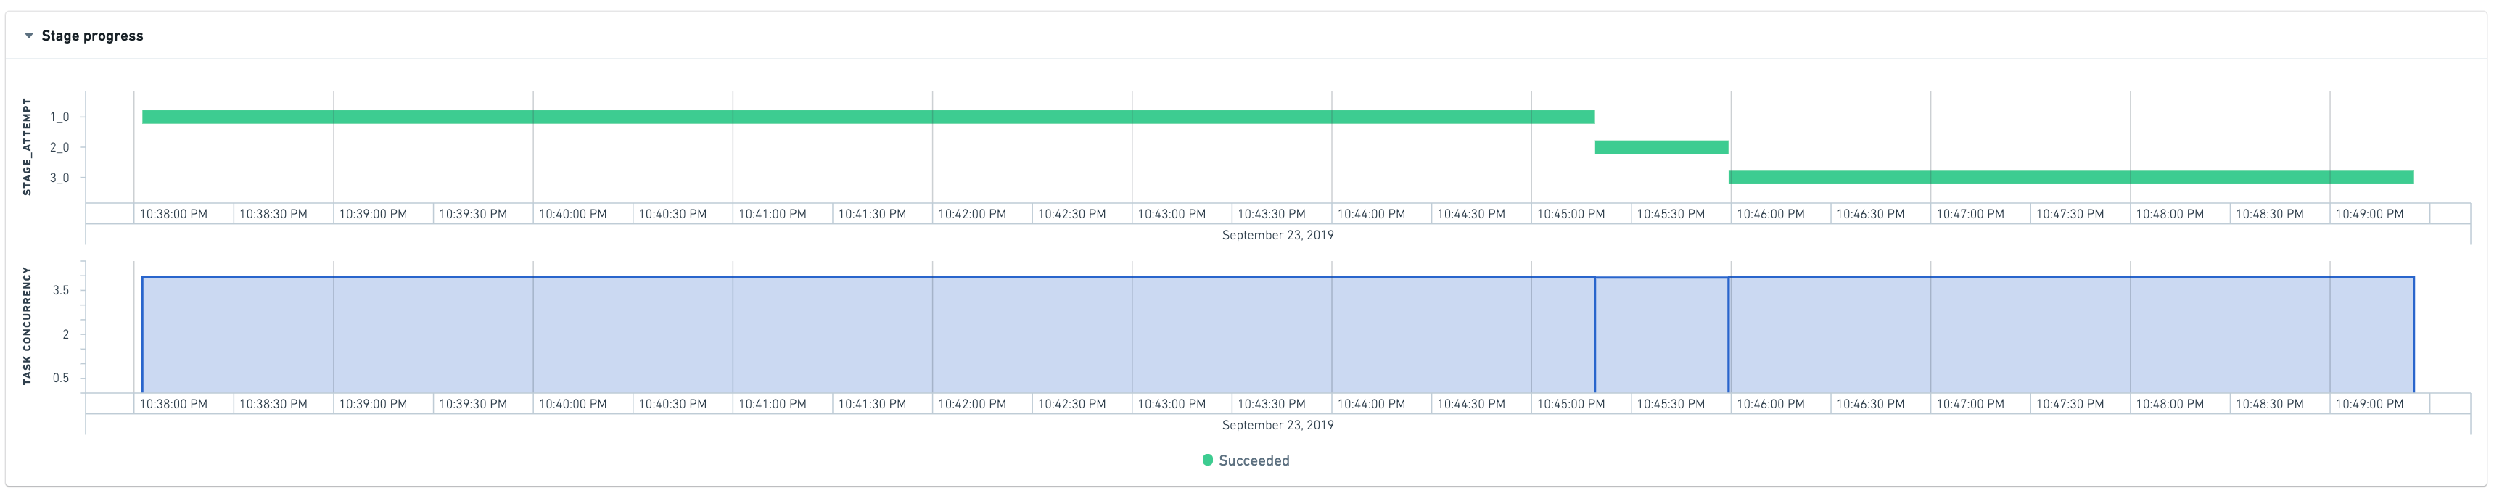This screenshot has height=496, width=2494.
Task: Click the 3.5 concurrency axis value
Action: pyautogui.click(x=60, y=290)
